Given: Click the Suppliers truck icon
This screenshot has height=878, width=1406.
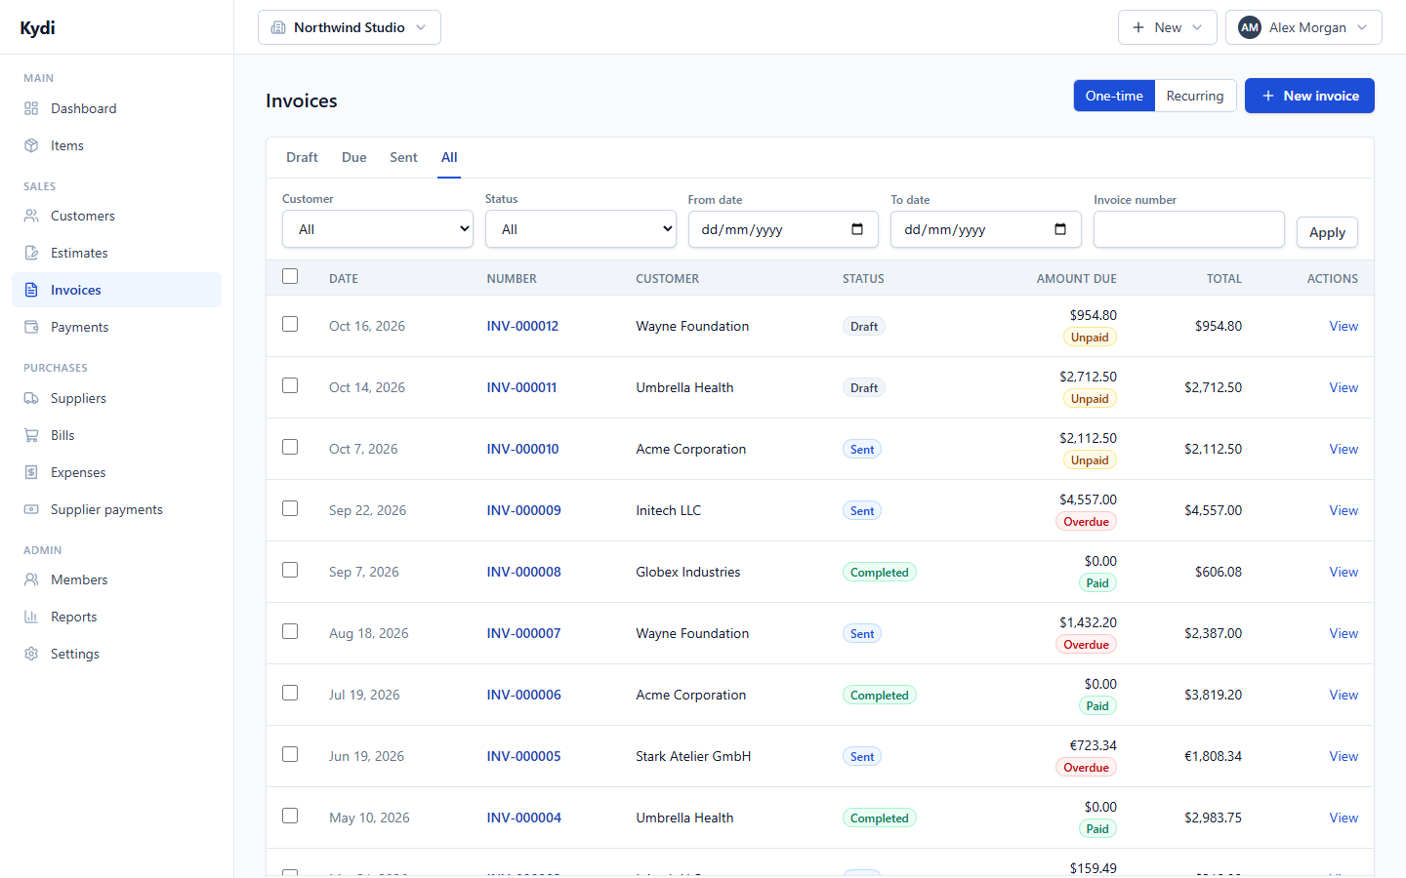Looking at the screenshot, I should pyautogui.click(x=31, y=398).
